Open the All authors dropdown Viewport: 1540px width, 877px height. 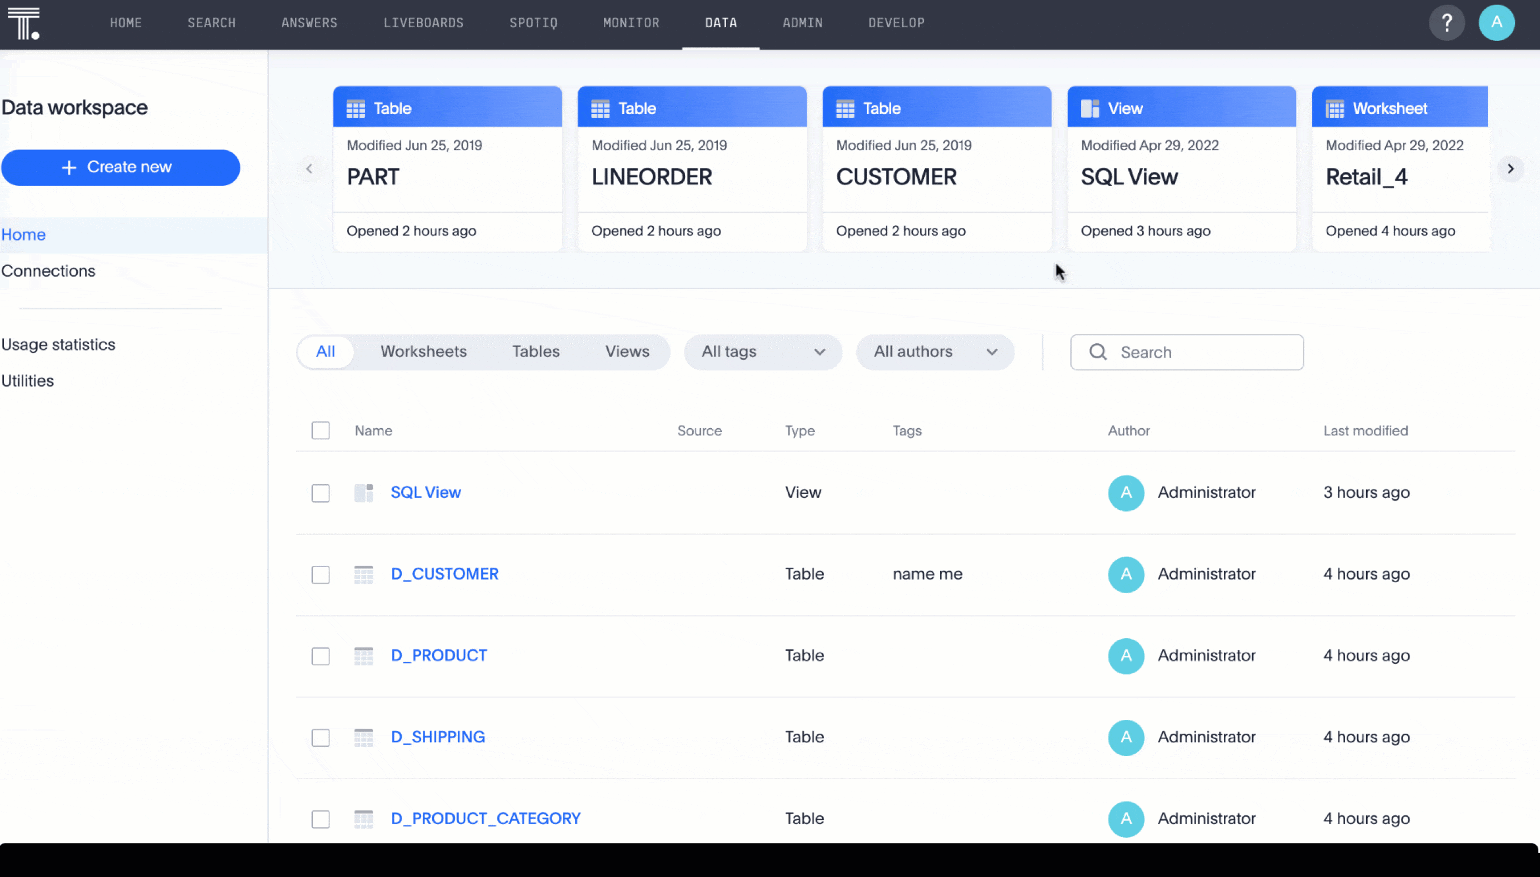tap(934, 352)
